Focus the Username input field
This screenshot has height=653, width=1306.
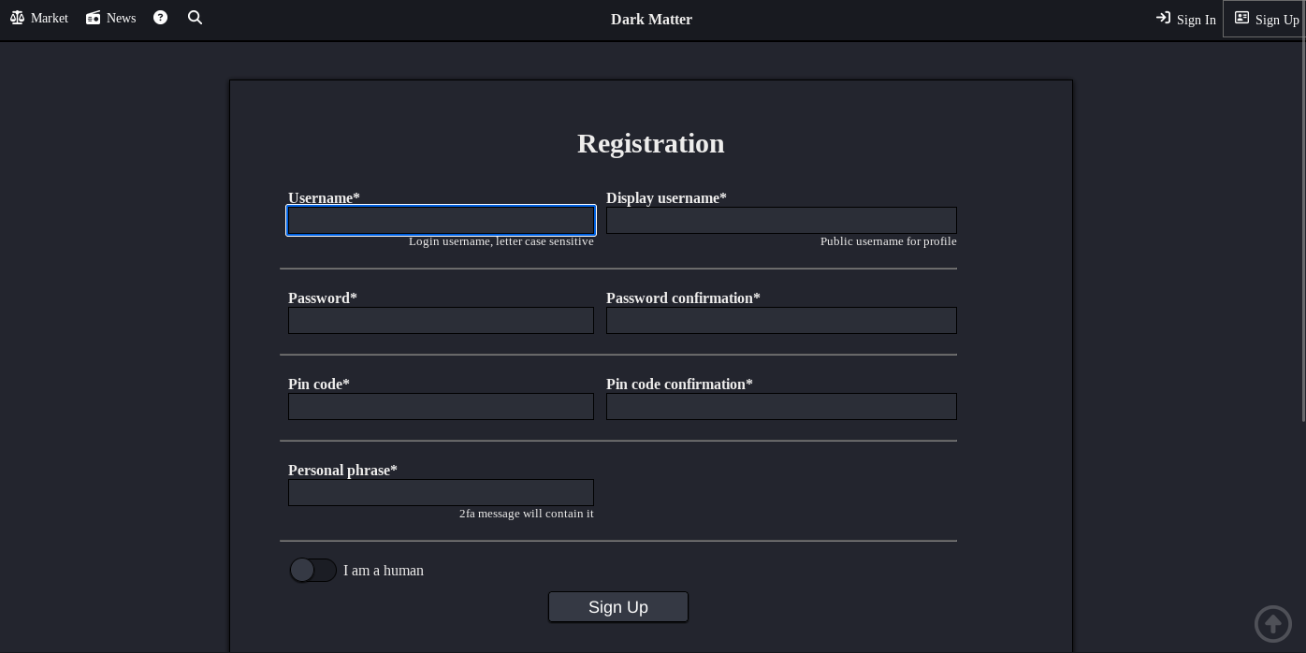point(441,221)
